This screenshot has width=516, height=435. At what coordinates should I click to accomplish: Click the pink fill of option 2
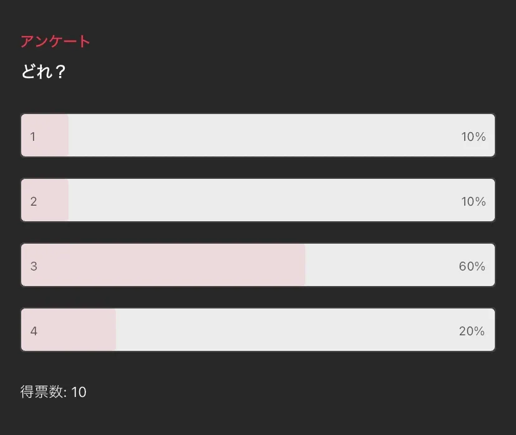coord(51,200)
